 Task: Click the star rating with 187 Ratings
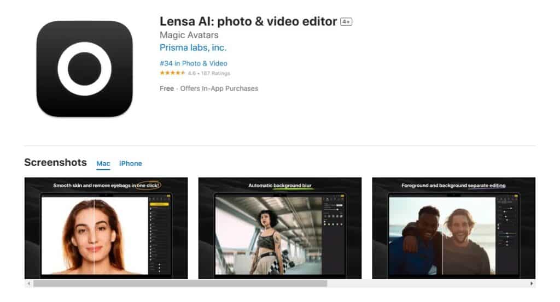point(195,73)
